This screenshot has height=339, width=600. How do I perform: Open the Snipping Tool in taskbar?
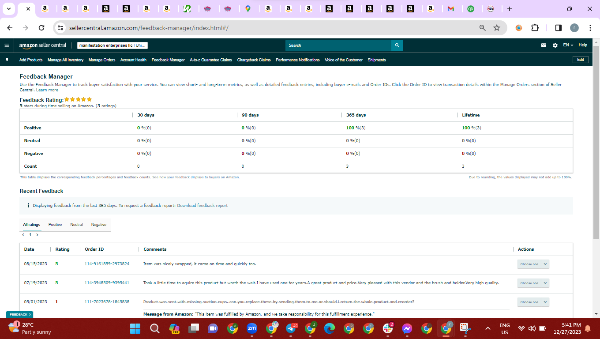pos(465,328)
